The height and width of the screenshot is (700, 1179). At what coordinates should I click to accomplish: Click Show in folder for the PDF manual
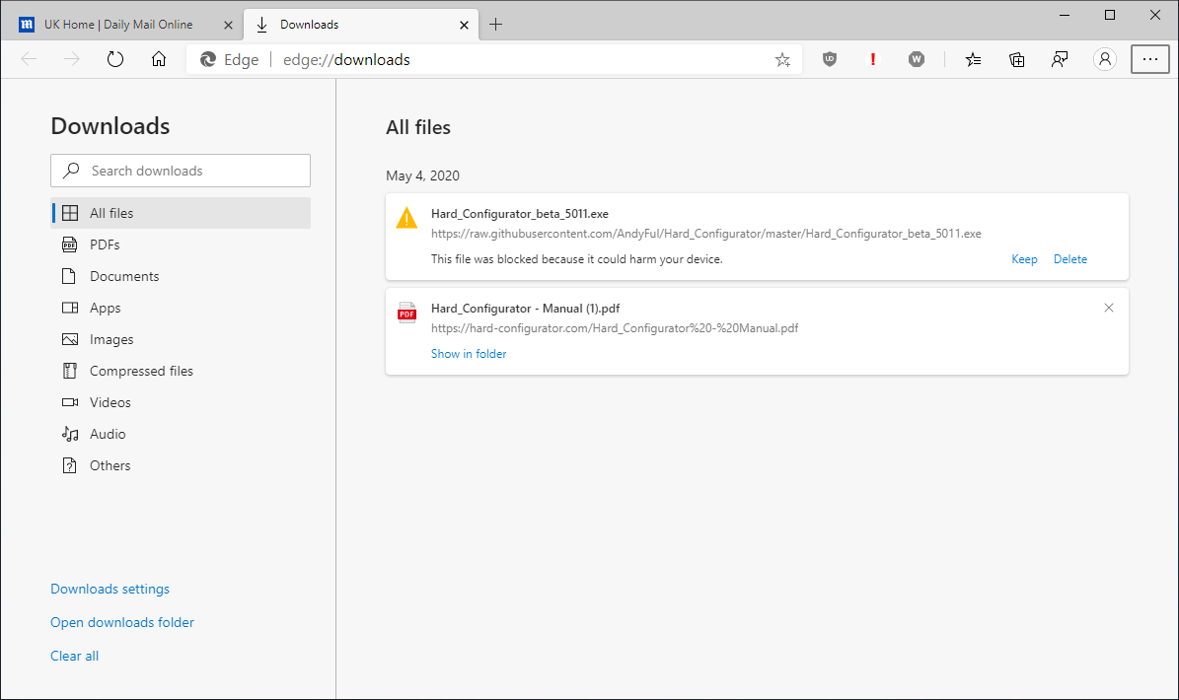pyautogui.click(x=469, y=354)
